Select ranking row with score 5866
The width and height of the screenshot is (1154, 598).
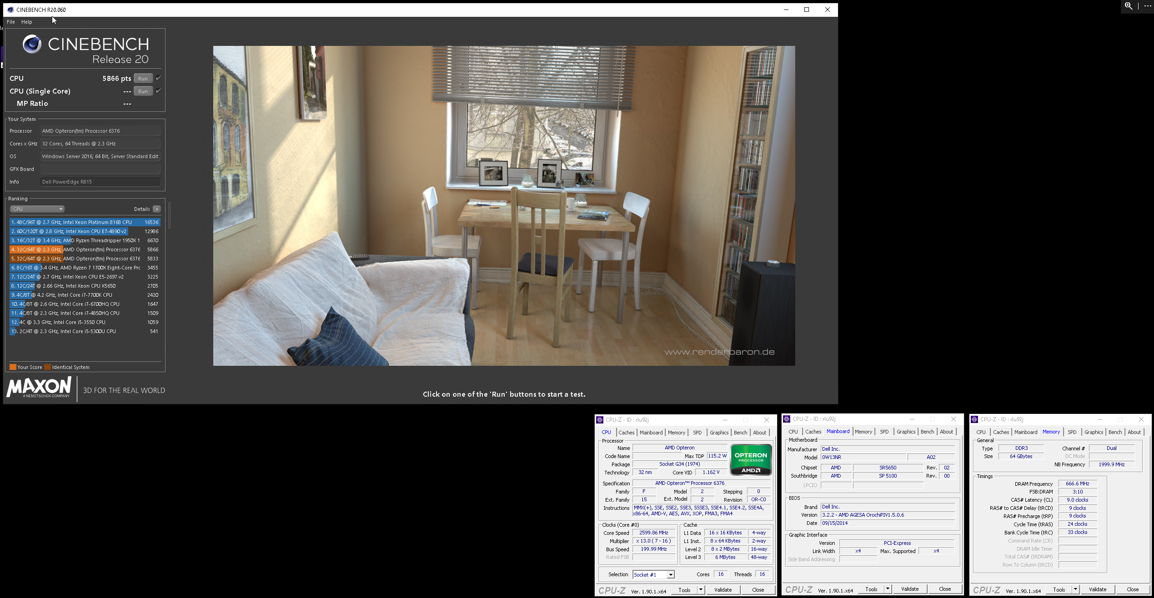coord(85,249)
